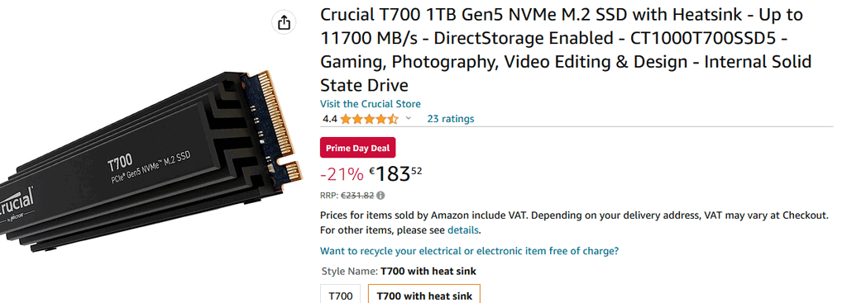The height and width of the screenshot is (303, 847).
Task: Visit the Crucial Store link
Action: click(371, 104)
